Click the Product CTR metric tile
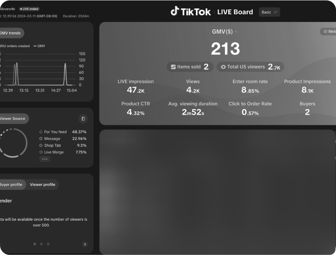This screenshot has height=255, width=336. coord(136,108)
